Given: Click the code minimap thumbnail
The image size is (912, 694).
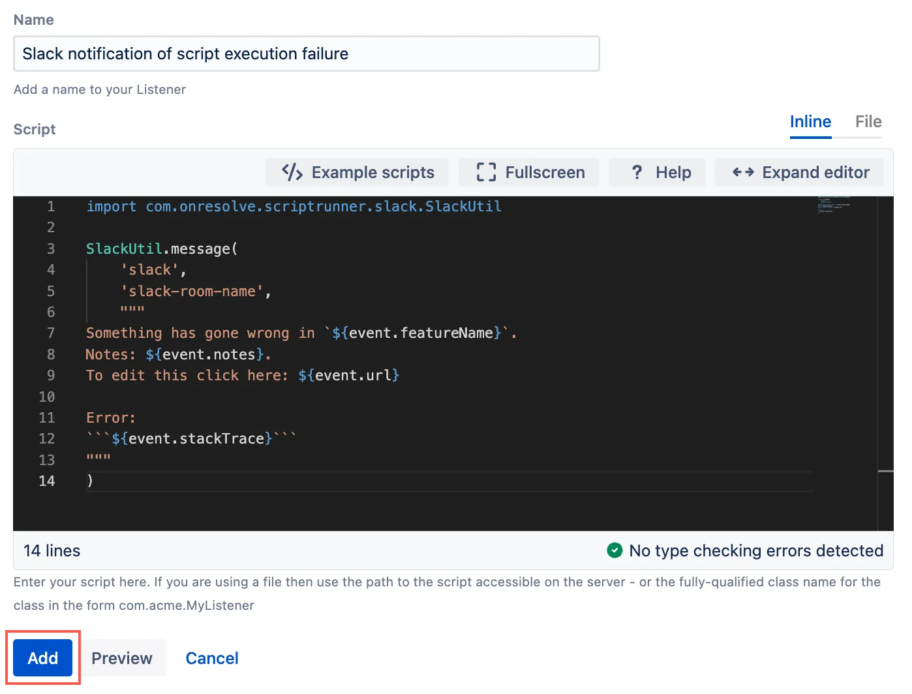Looking at the screenshot, I should click(834, 204).
